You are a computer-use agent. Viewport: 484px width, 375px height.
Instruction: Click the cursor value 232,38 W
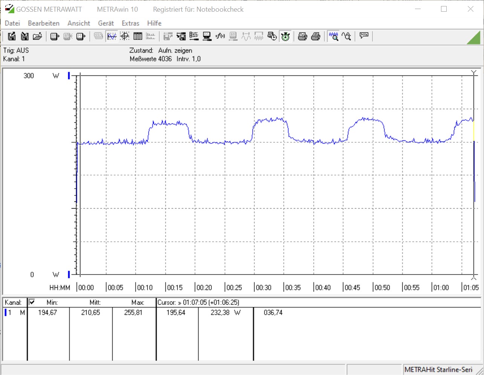[225, 312]
